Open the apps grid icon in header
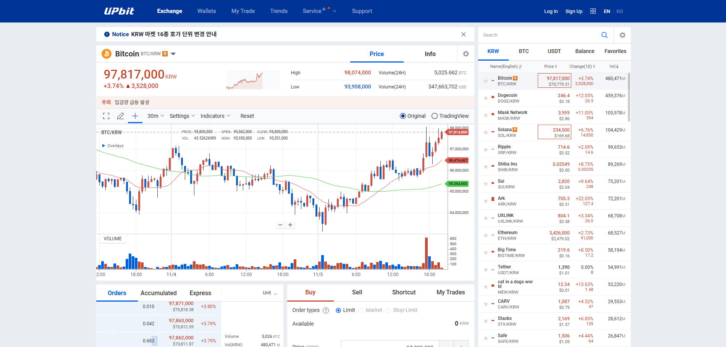 [593, 11]
